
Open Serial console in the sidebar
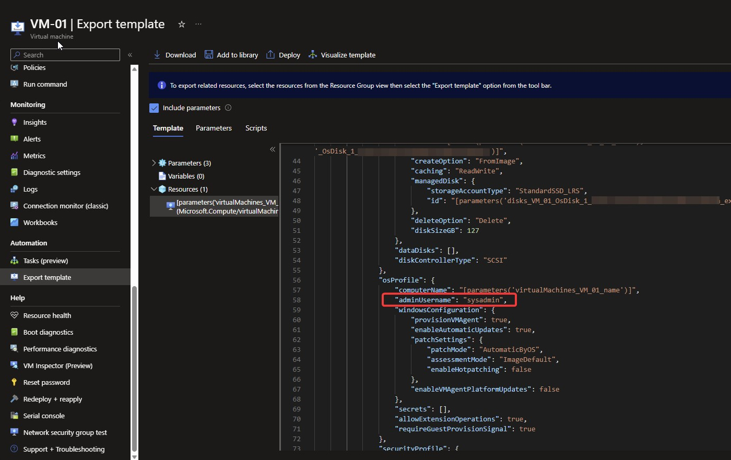(44, 416)
